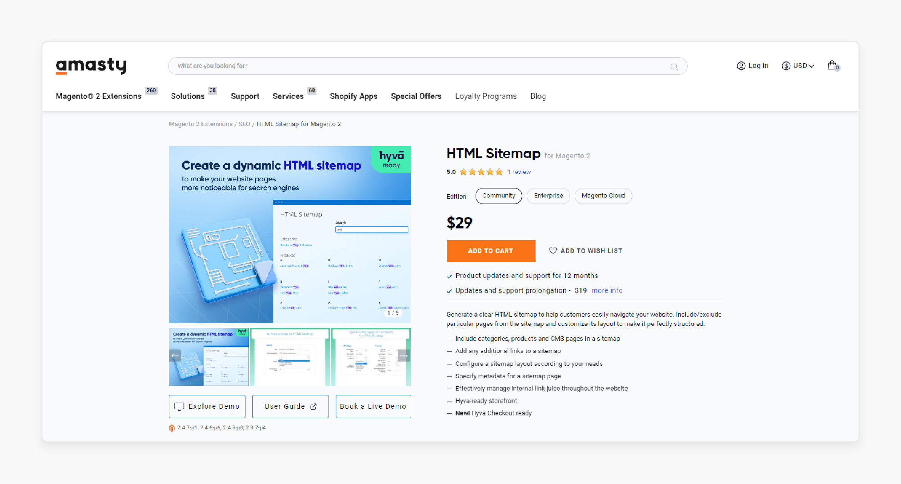This screenshot has width=901, height=484.
Task: Click 'New! Hyvä Checkout ready' line
Action: tap(493, 413)
